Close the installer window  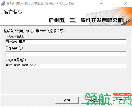coord(126,3)
